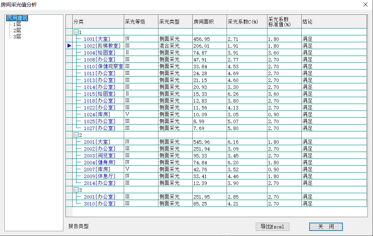
Task: Open room link 1025[办公室]
Action: pos(99,121)
